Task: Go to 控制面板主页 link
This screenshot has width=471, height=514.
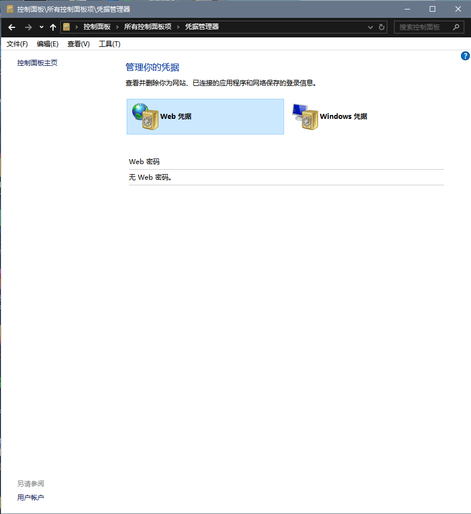Action: [x=37, y=63]
